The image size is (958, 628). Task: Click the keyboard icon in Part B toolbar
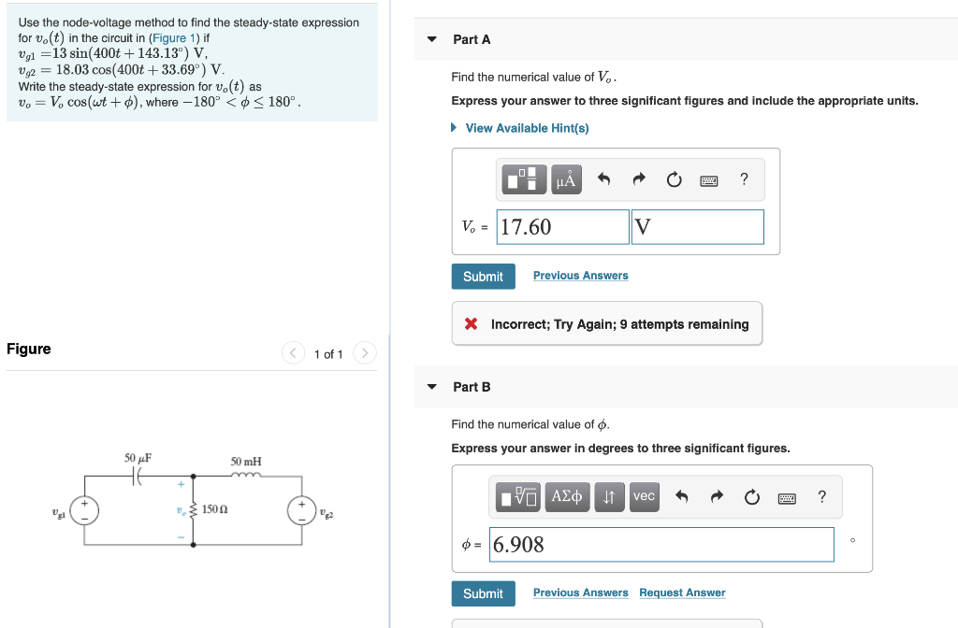(788, 497)
